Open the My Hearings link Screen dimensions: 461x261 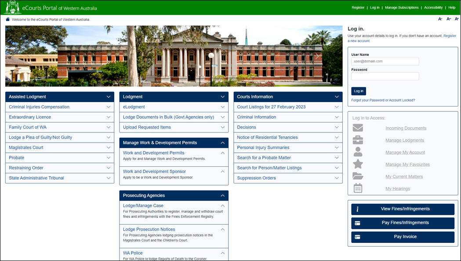[x=397, y=188]
